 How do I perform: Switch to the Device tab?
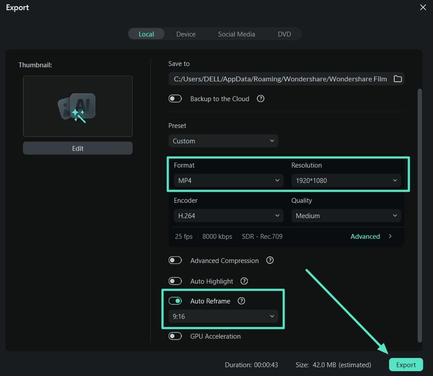coord(186,34)
